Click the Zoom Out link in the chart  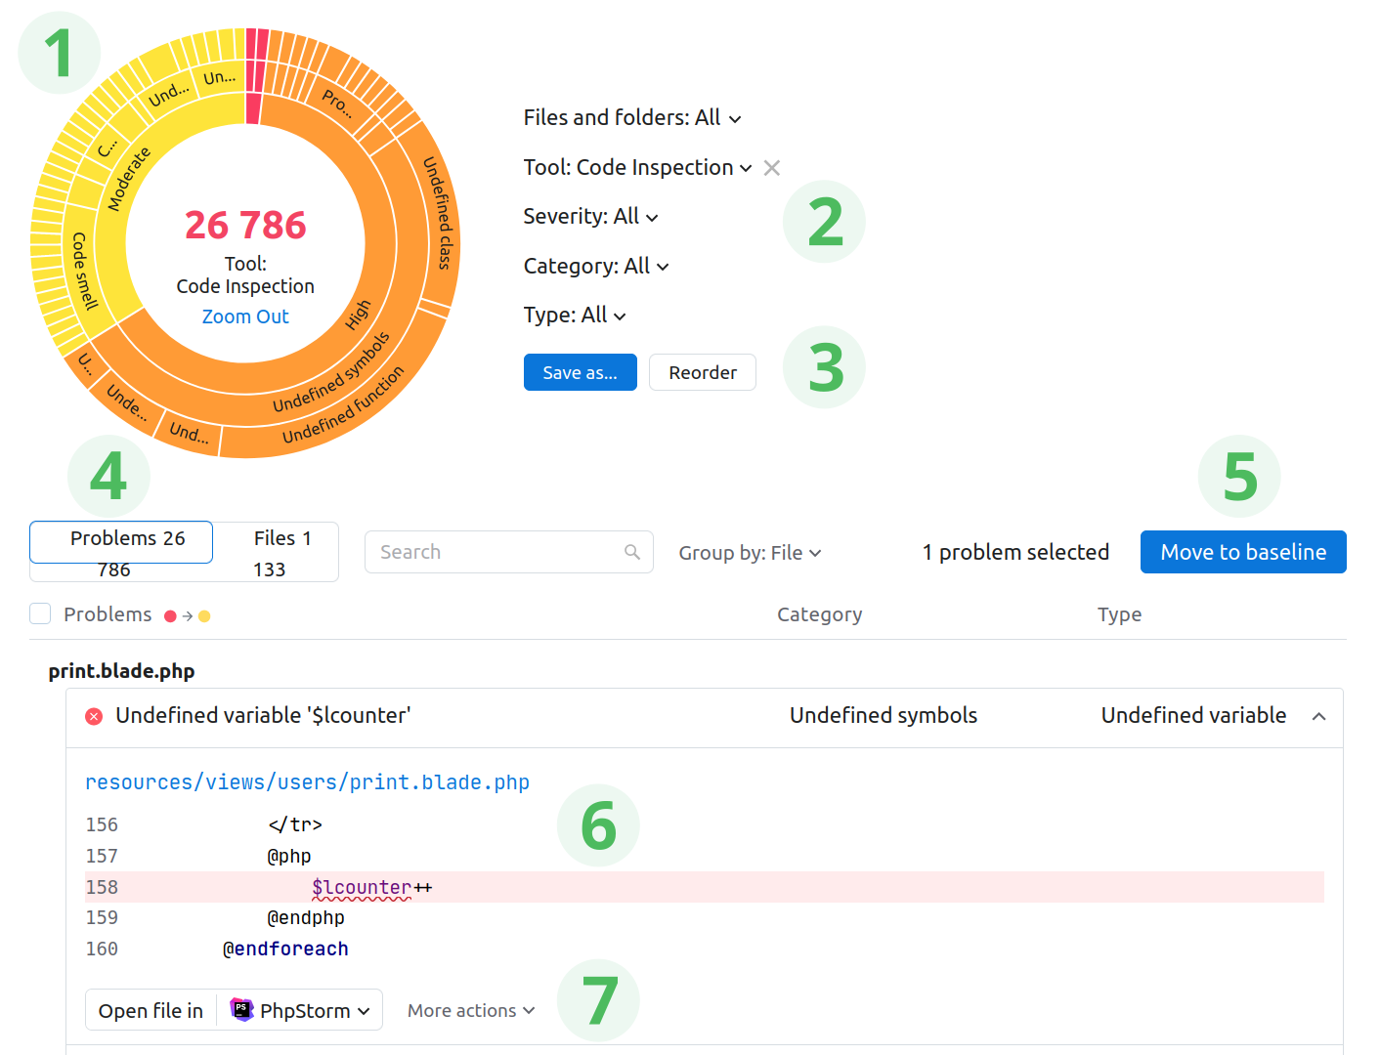(245, 316)
